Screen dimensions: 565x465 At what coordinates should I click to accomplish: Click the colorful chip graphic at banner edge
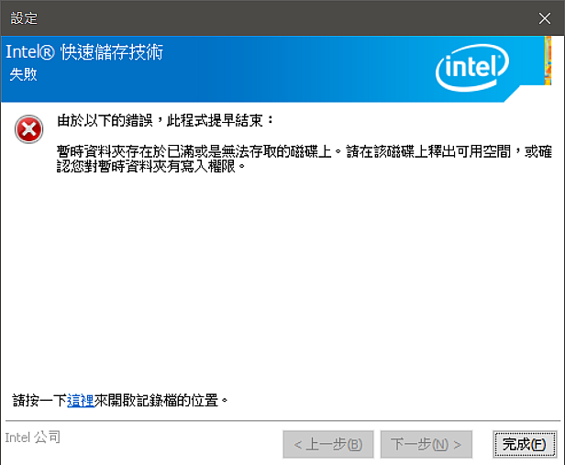point(548,61)
